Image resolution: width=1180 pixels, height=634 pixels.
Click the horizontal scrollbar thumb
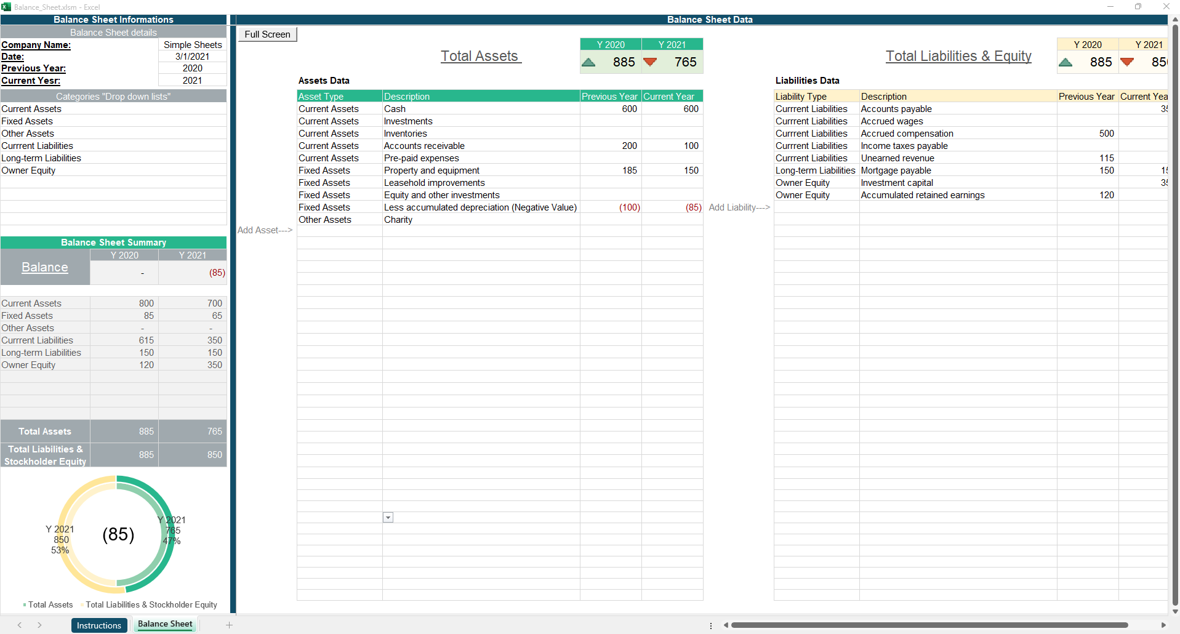coord(929,625)
